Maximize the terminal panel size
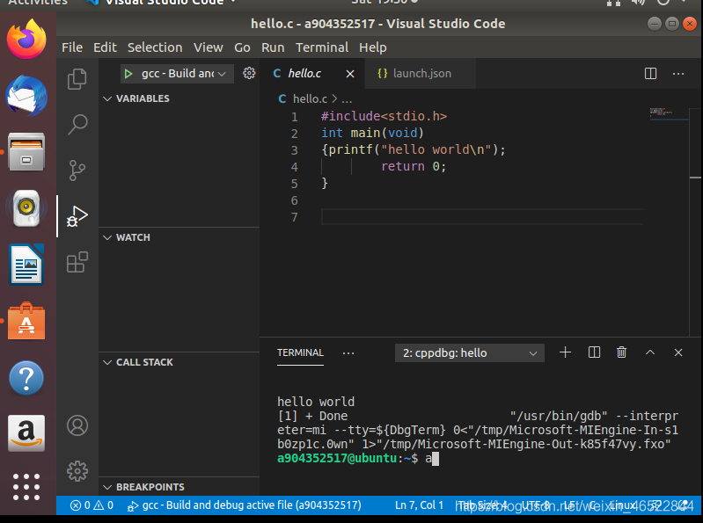Viewport: 703px width, 523px height. pos(650,352)
